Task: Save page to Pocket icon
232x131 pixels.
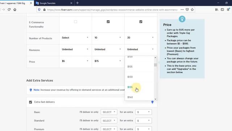Action: [187, 10]
